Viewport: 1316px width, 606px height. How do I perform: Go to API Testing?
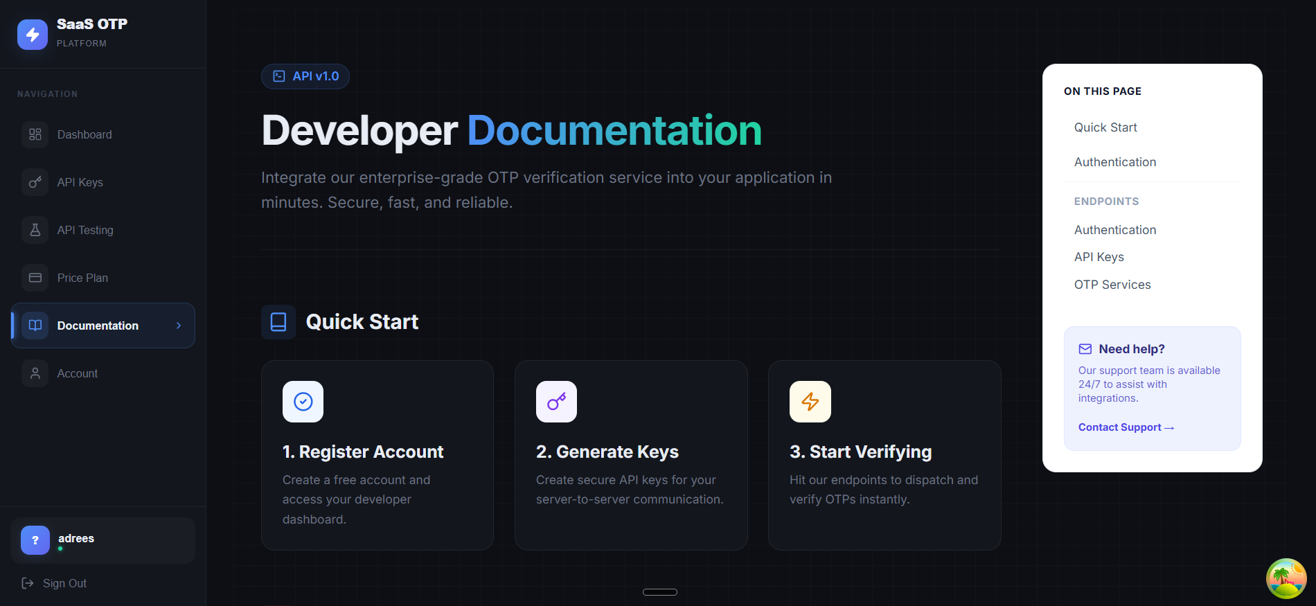[103, 230]
